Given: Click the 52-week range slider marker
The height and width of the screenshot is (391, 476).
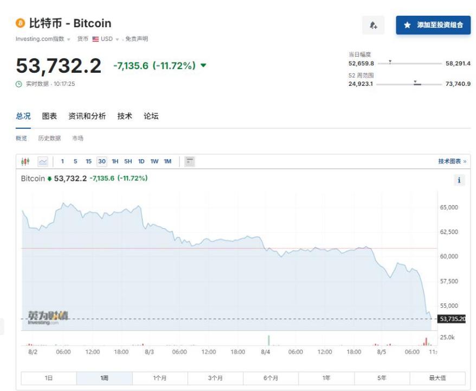Looking at the screenshot, I should (x=416, y=83).
